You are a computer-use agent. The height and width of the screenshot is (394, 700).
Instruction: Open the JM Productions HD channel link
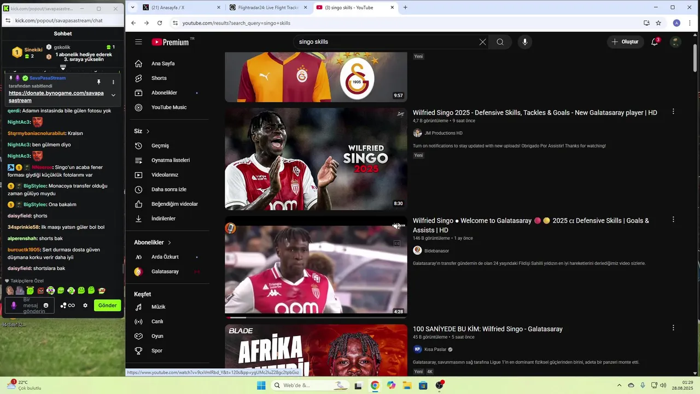pos(444,133)
